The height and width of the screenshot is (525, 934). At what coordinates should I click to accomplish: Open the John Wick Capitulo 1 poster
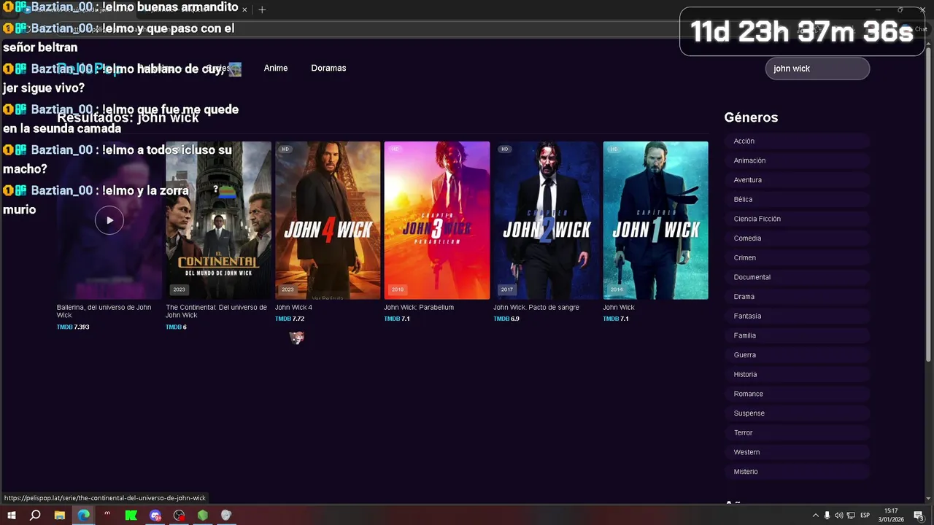(655, 220)
